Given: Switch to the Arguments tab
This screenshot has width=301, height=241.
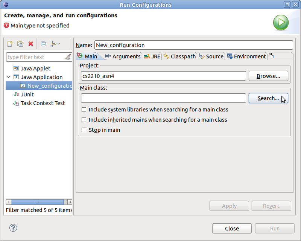Looking at the screenshot, I should (x=123, y=56).
